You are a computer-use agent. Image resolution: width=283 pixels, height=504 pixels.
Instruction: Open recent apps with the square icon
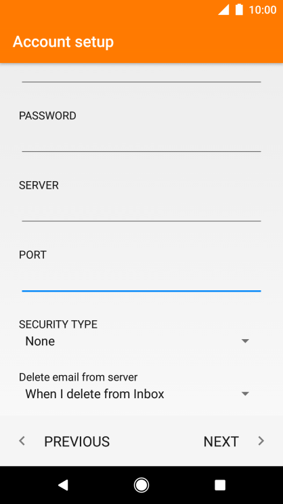[x=220, y=485]
